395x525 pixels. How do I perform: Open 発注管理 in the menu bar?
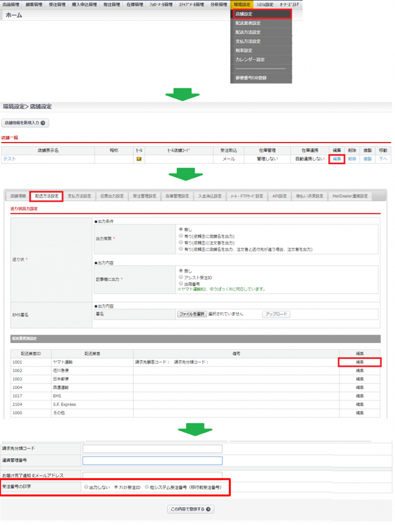pos(112,5)
